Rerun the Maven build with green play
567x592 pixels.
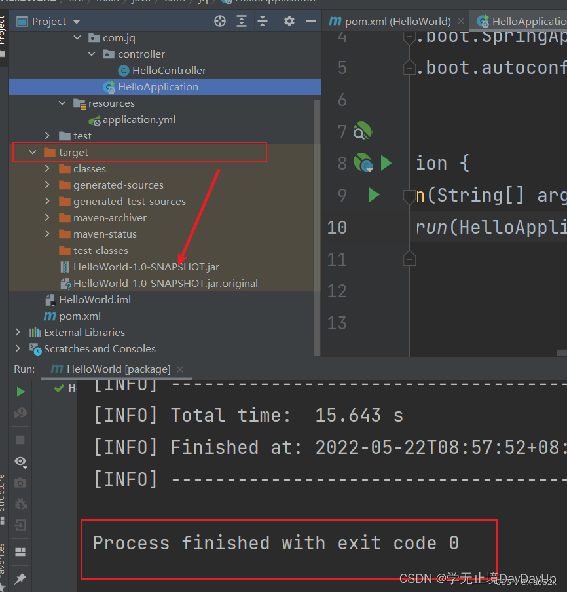coord(20,392)
